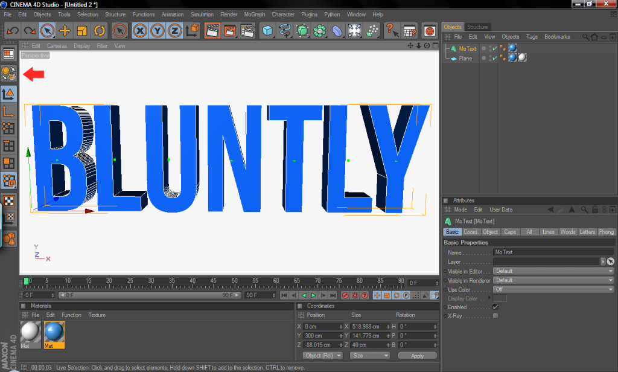Toggle the Enabled checkbox
This screenshot has width=618, height=372.
(495, 307)
